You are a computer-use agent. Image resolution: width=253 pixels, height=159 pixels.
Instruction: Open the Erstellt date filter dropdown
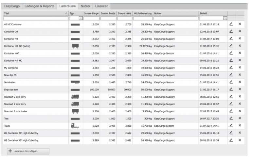tap(225, 18)
